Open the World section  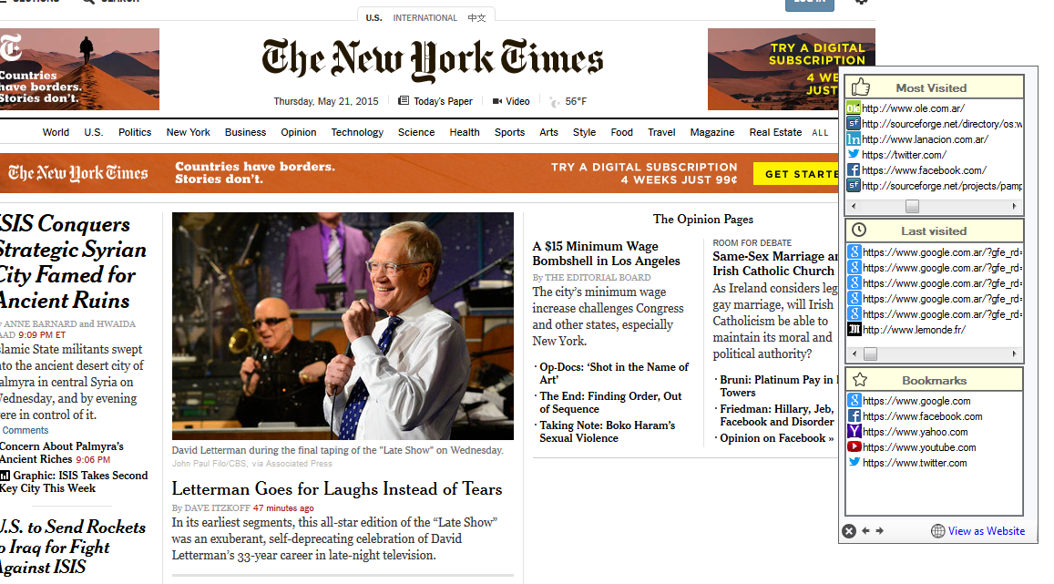point(56,132)
